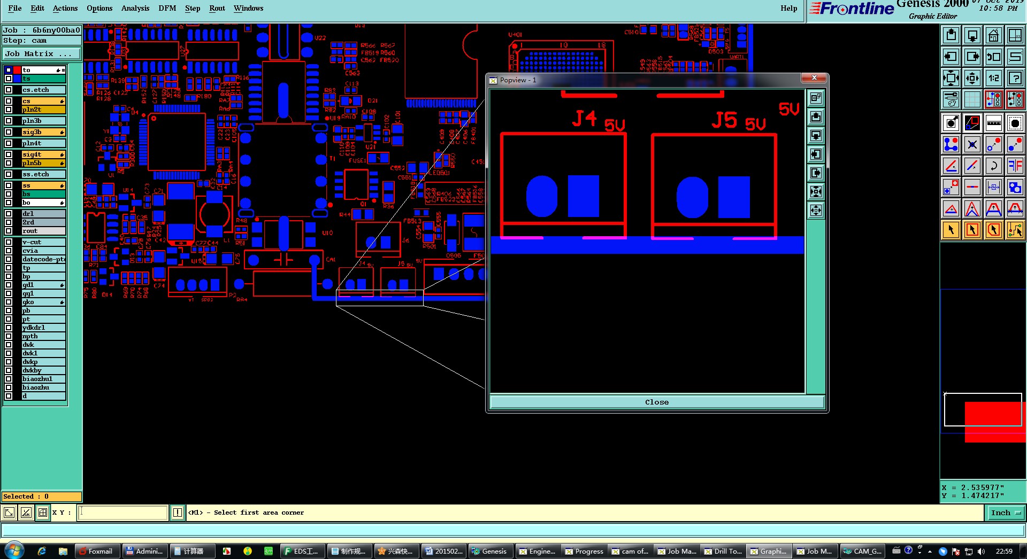
Task: Toggle the checkbox for layer drl
Action: [x=9, y=214]
